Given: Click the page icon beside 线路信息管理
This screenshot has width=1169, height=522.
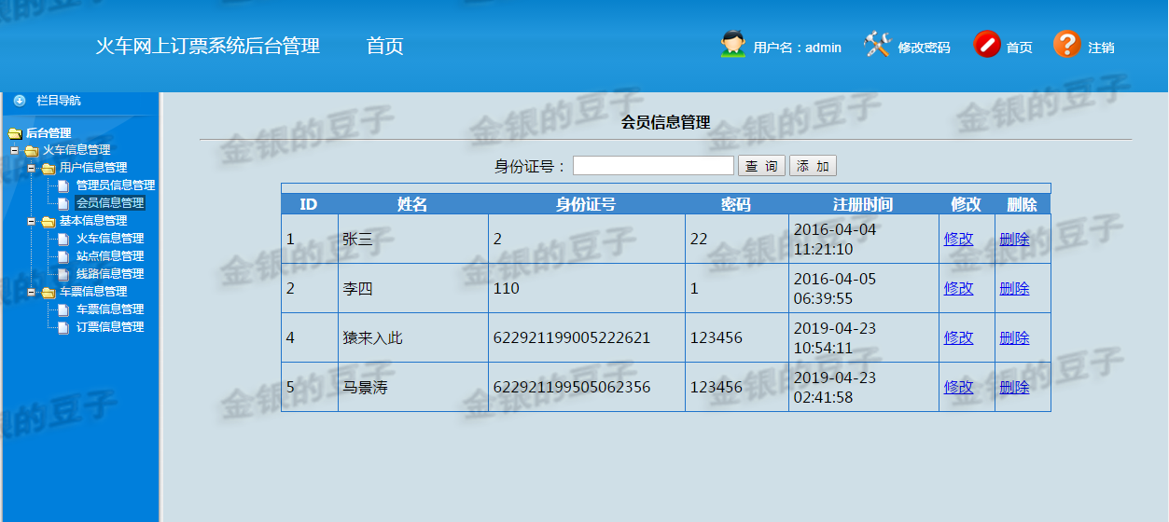Looking at the screenshot, I should coord(64,274).
